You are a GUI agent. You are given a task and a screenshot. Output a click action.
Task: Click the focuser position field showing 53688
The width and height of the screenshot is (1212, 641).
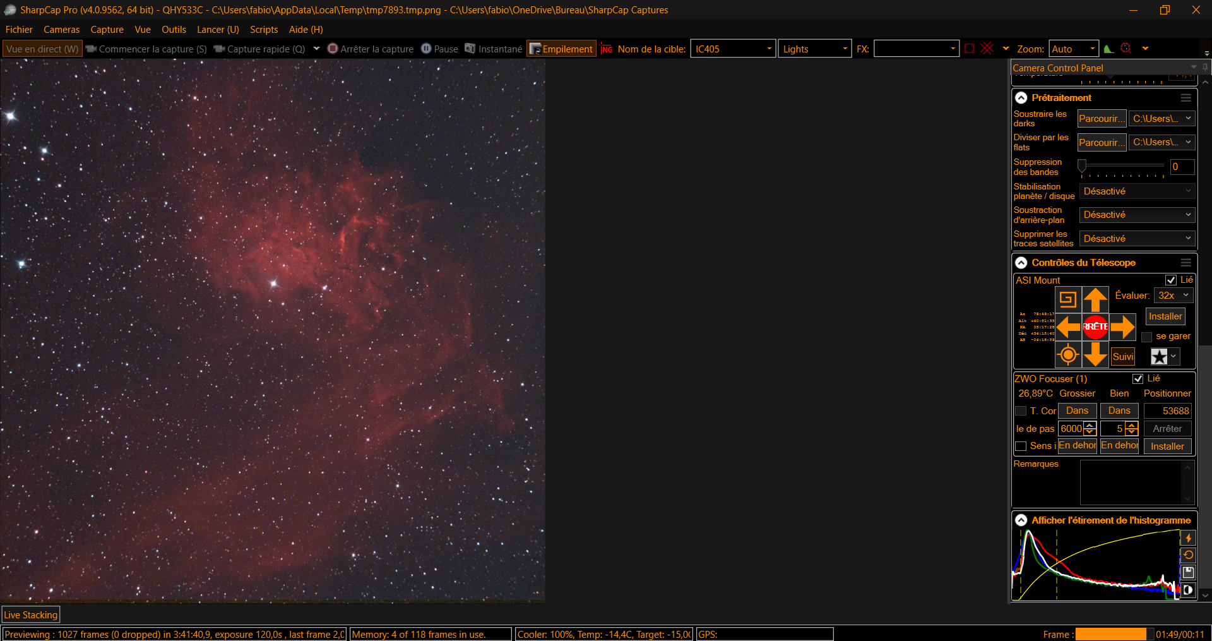click(1168, 411)
